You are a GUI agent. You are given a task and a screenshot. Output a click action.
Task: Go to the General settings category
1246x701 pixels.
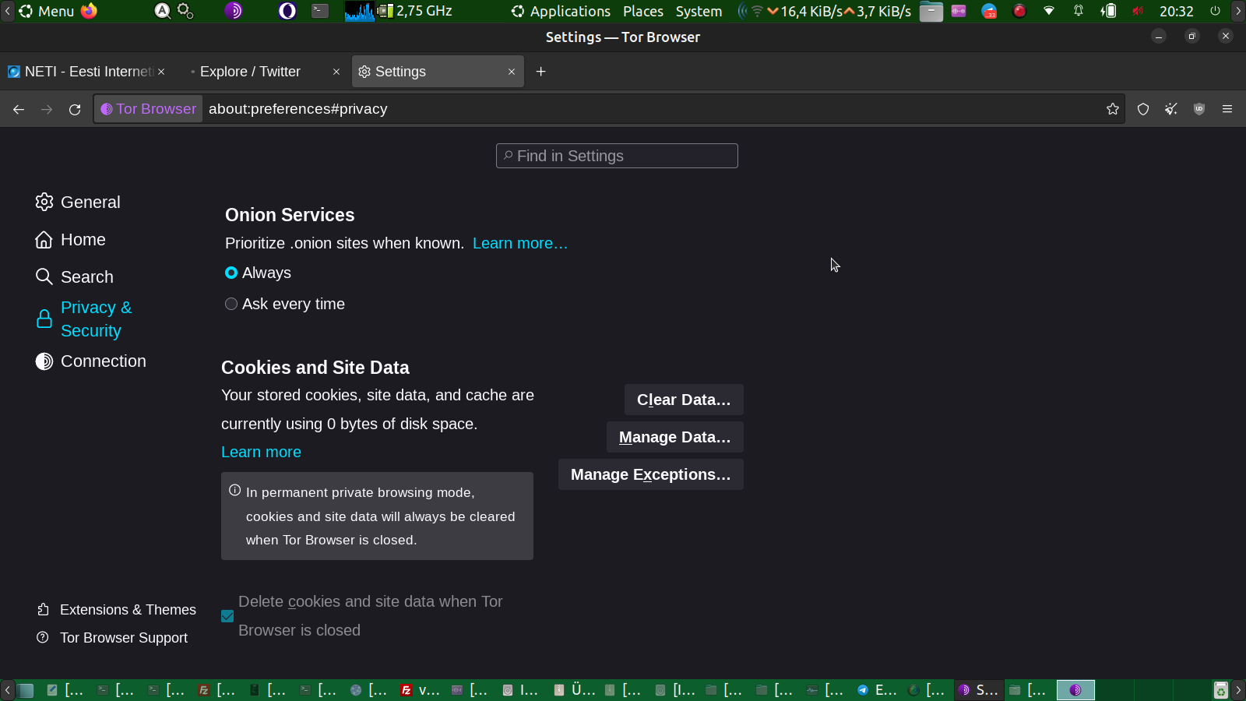90,202
